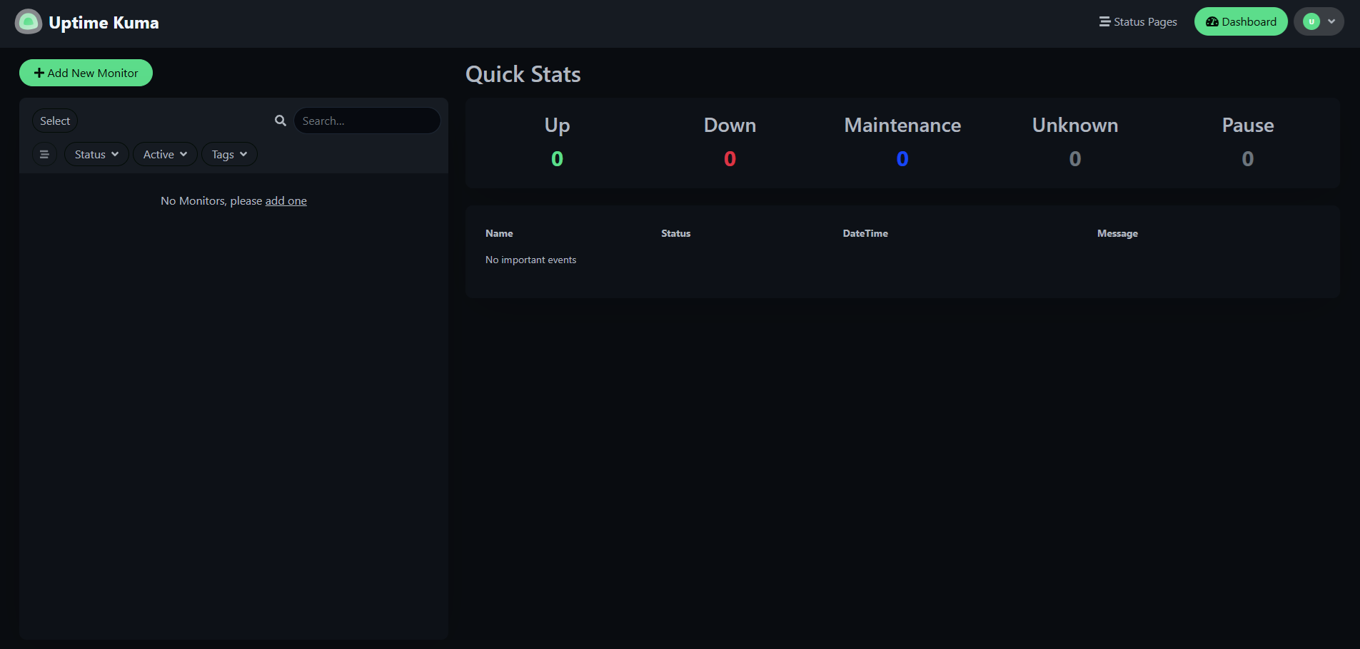The height and width of the screenshot is (649, 1360).
Task: Click the Status column header in events table
Action: [x=675, y=233]
